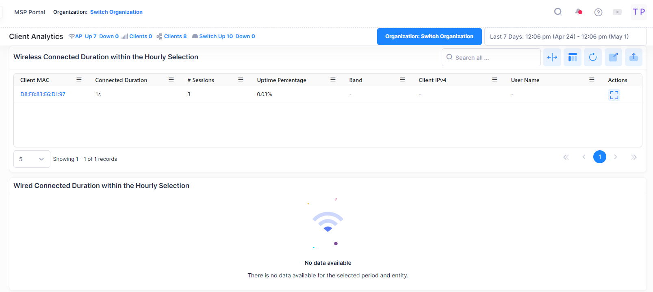Click the Search all input field

click(494, 58)
